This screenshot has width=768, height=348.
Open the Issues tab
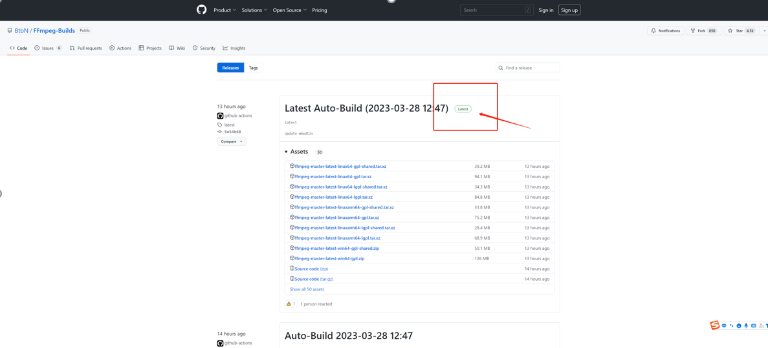pyautogui.click(x=48, y=48)
